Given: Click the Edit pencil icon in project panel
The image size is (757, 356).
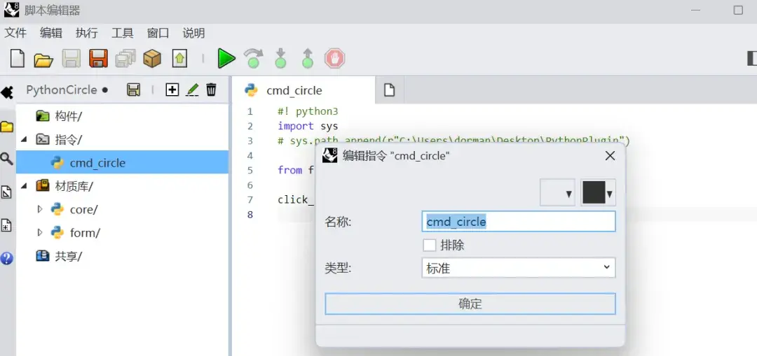Looking at the screenshot, I should (192, 90).
